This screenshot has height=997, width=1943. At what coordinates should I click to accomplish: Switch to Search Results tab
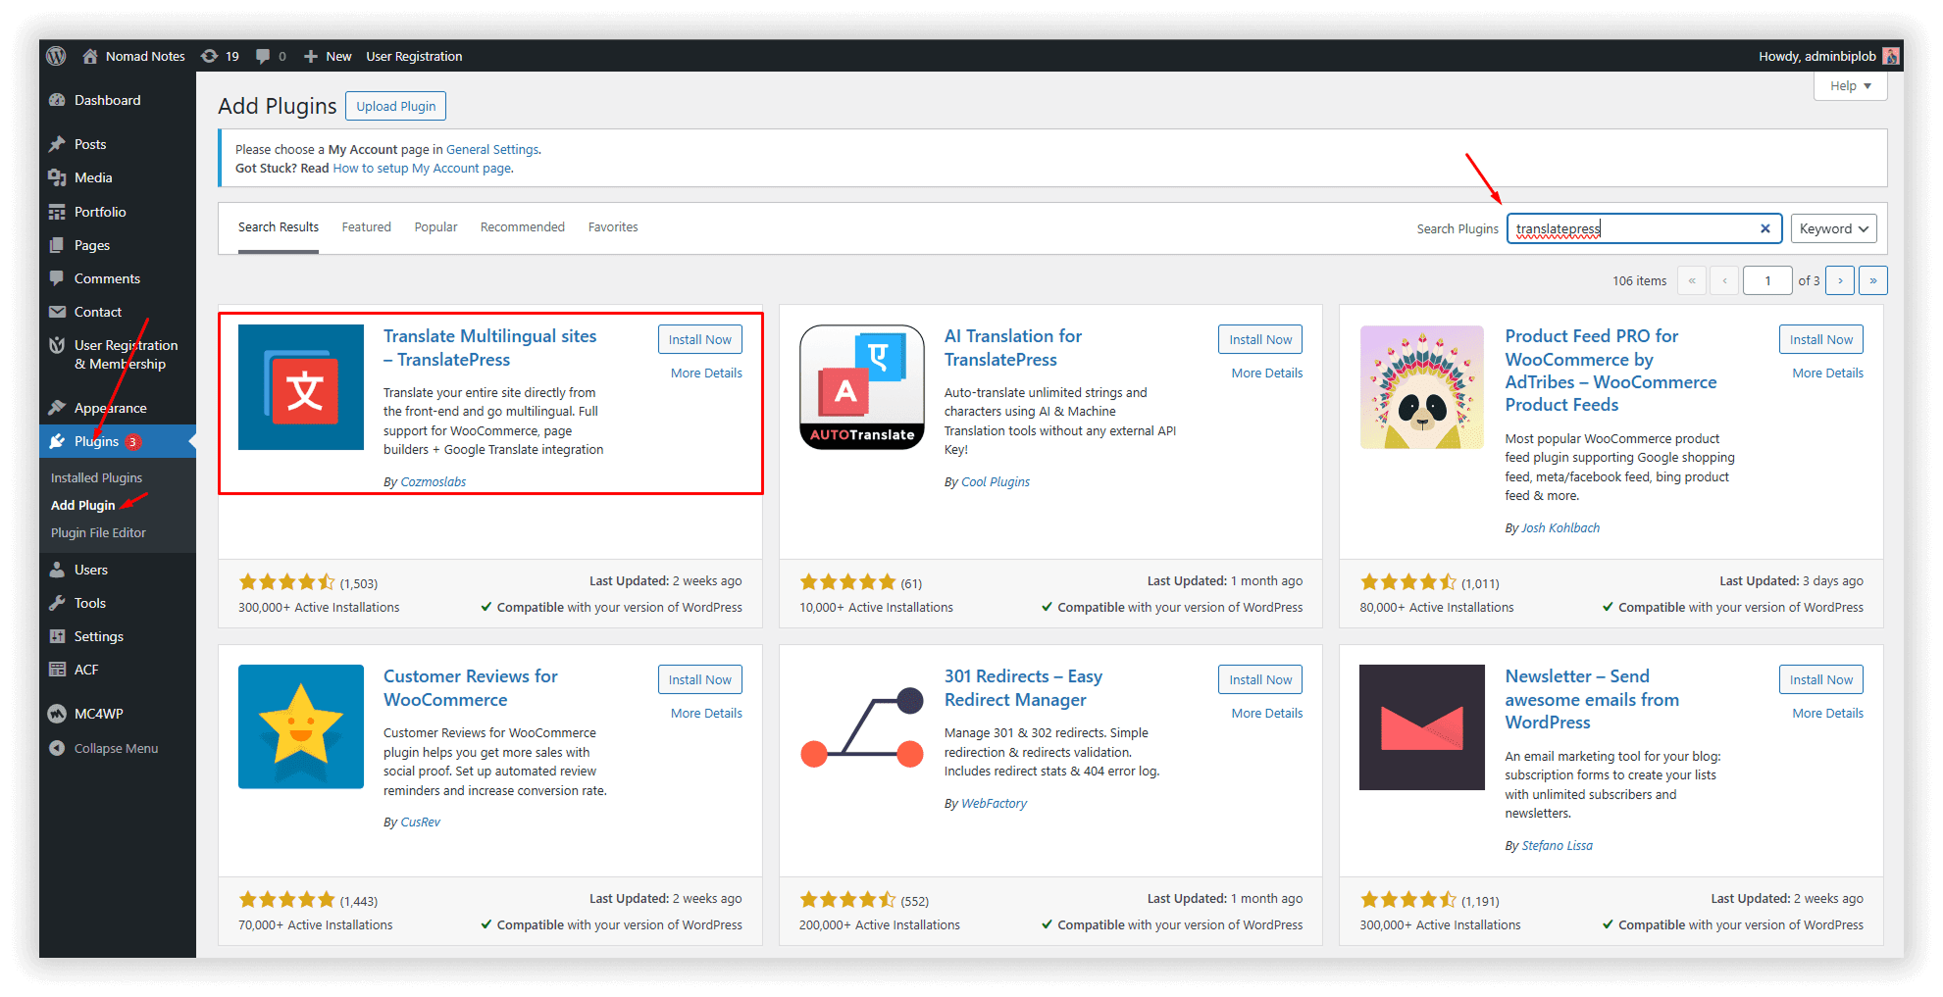pos(279,226)
